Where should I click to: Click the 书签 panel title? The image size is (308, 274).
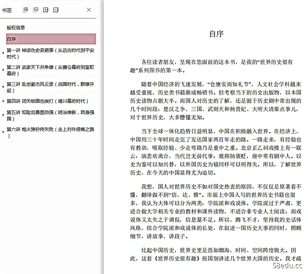coord(7,10)
